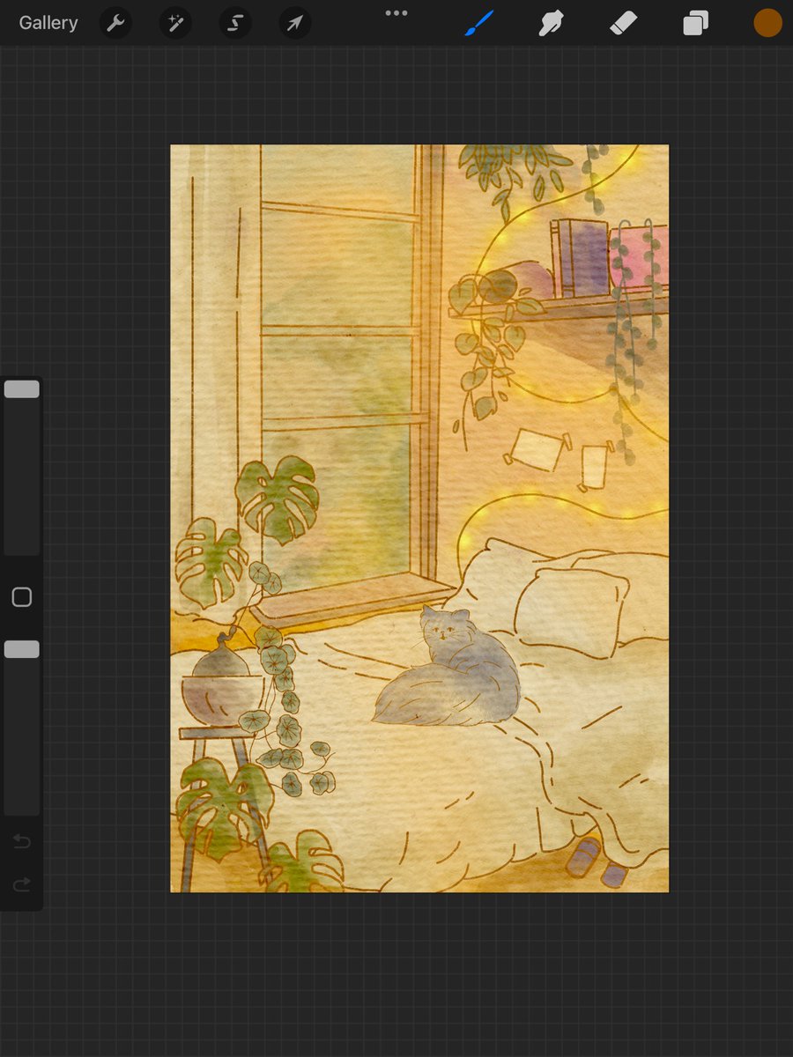
Task: Open the Actions wrench menu
Action: tap(116, 23)
